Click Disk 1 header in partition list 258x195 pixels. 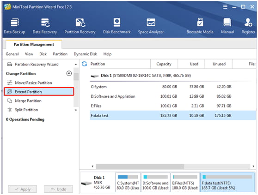146,76
